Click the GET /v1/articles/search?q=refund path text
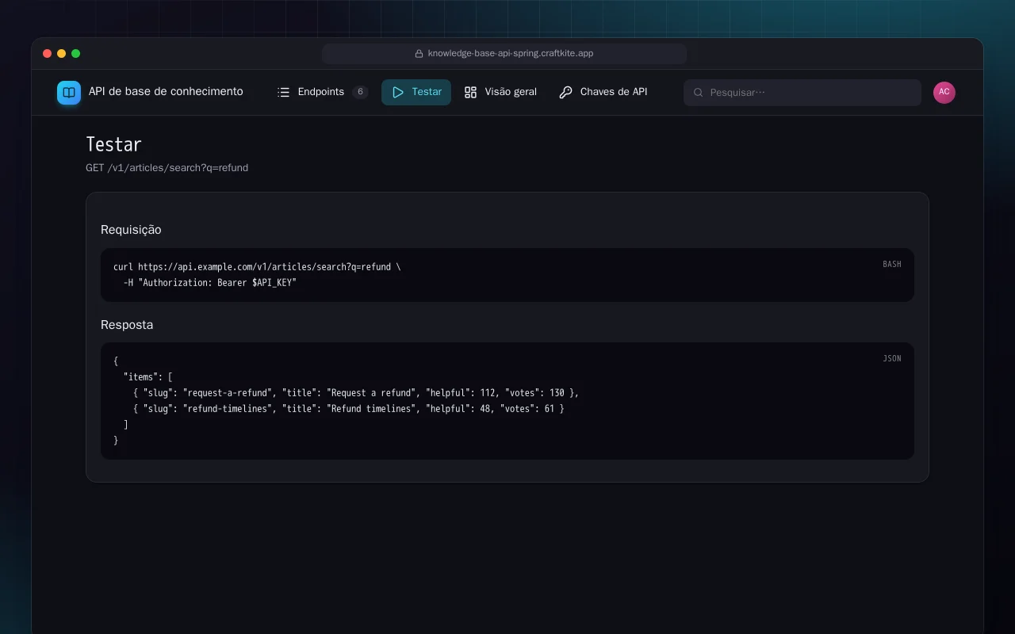The image size is (1015, 634). point(167,168)
